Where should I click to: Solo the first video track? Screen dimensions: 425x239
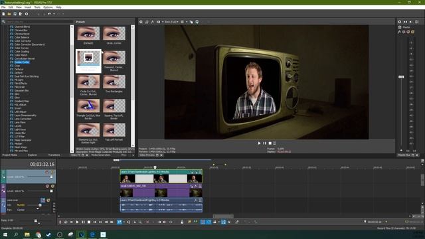52,172
